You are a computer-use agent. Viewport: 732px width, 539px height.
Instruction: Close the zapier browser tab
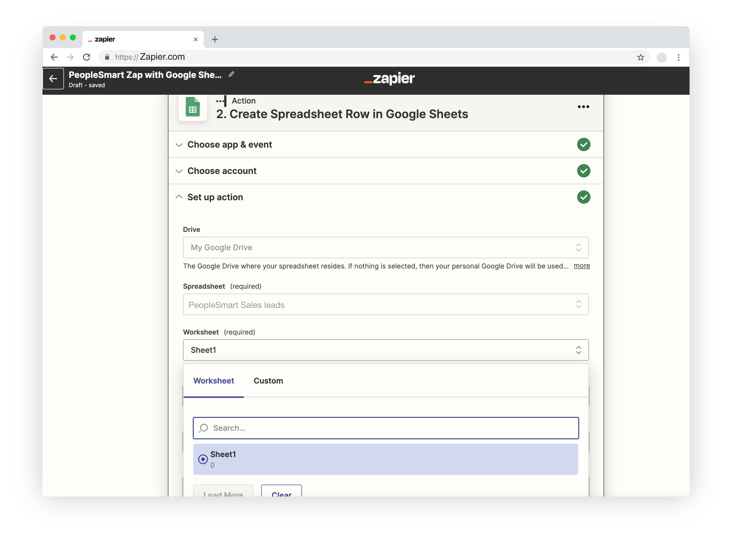click(x=195, y=39)
